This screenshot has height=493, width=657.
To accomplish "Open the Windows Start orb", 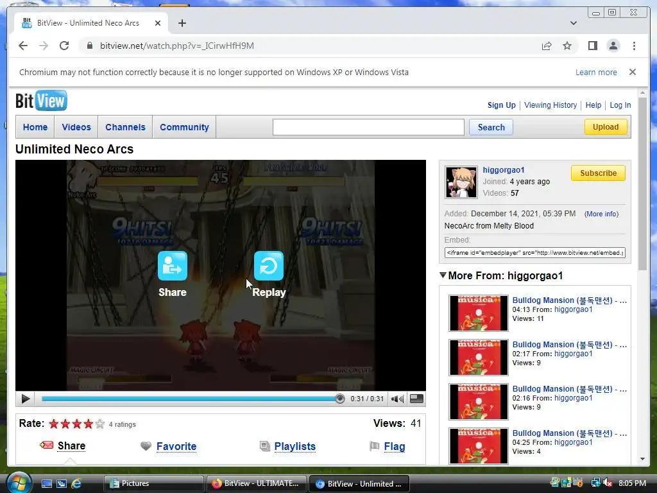I will tap(19, 483).
